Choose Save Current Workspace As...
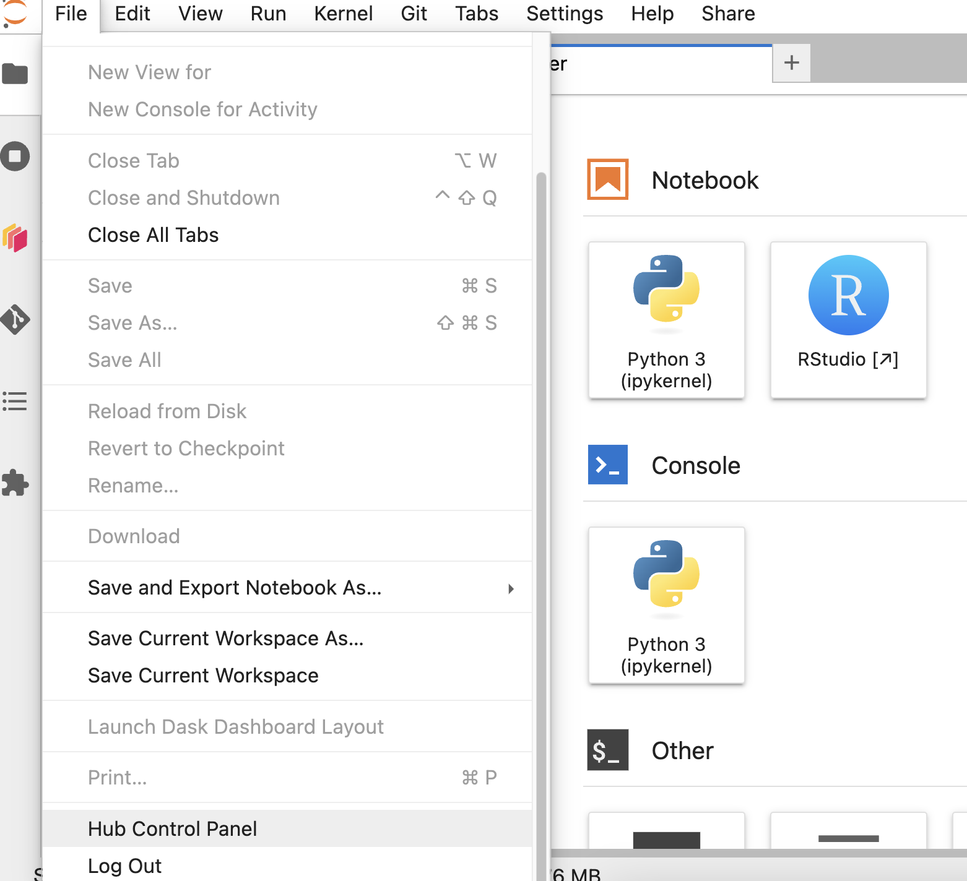 point(226,638)
